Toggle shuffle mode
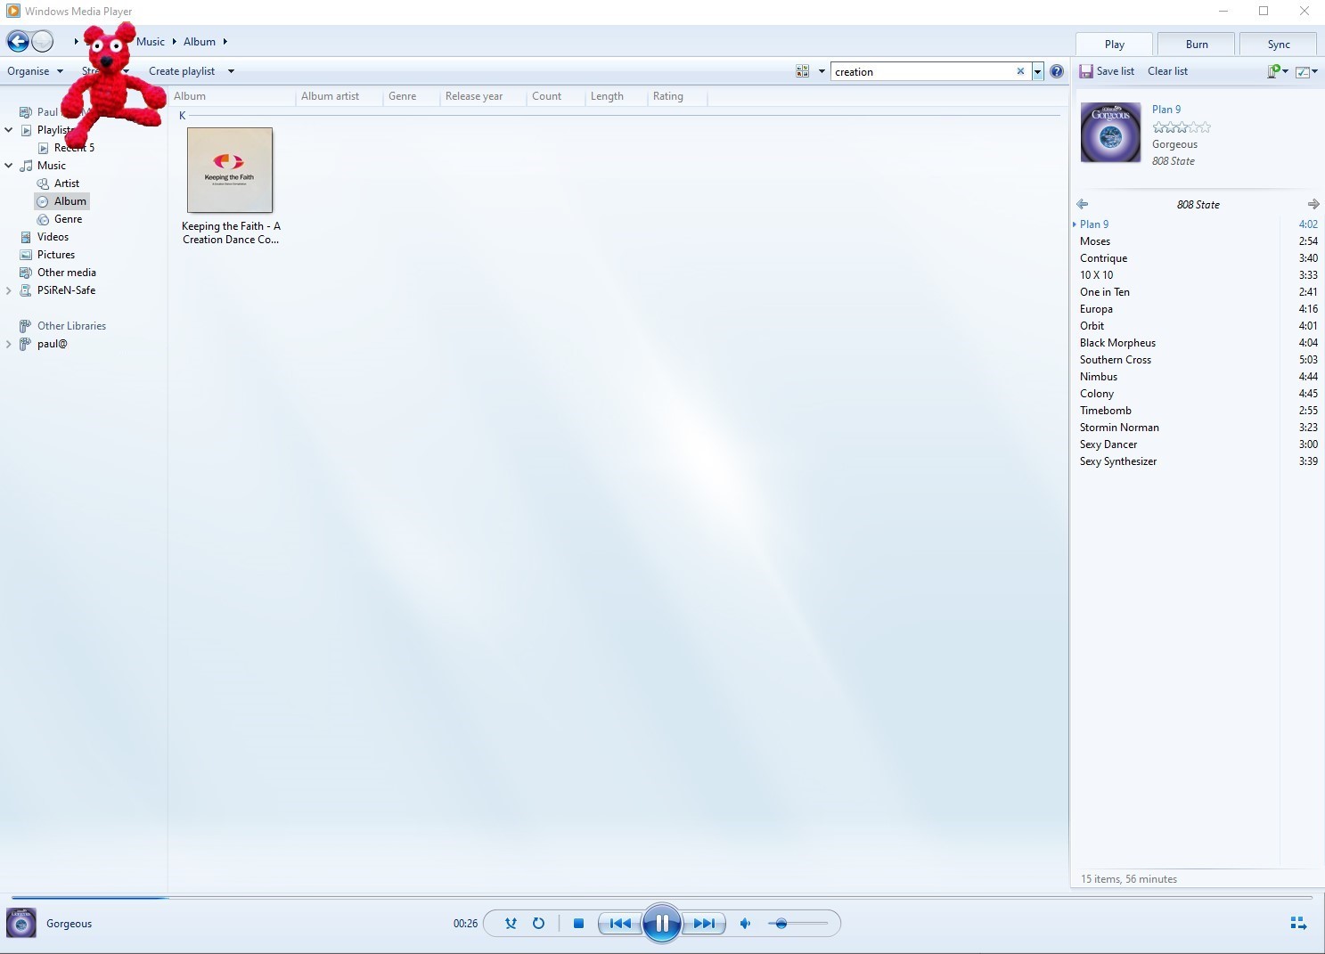Image resolution: width=1325 pixels, height=954 pixels. (511, 924)
